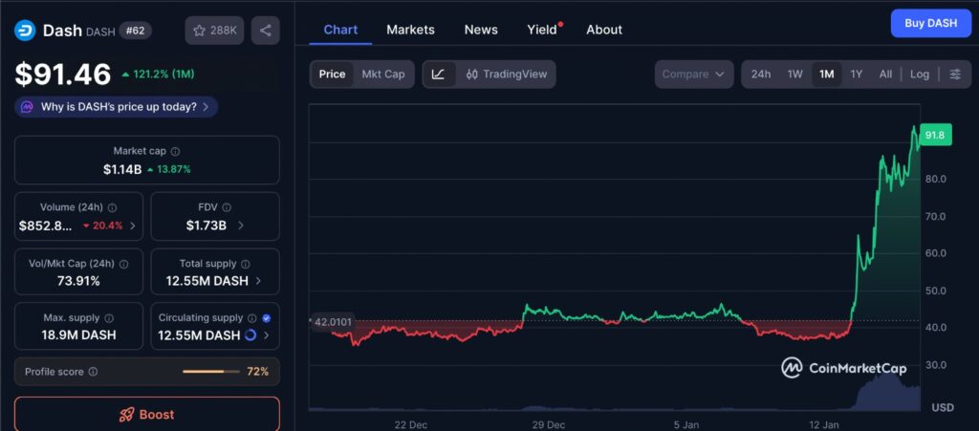This screenshot has width=979, height=431.
Task: Set chart range to 24h
Action: point(760,75)
